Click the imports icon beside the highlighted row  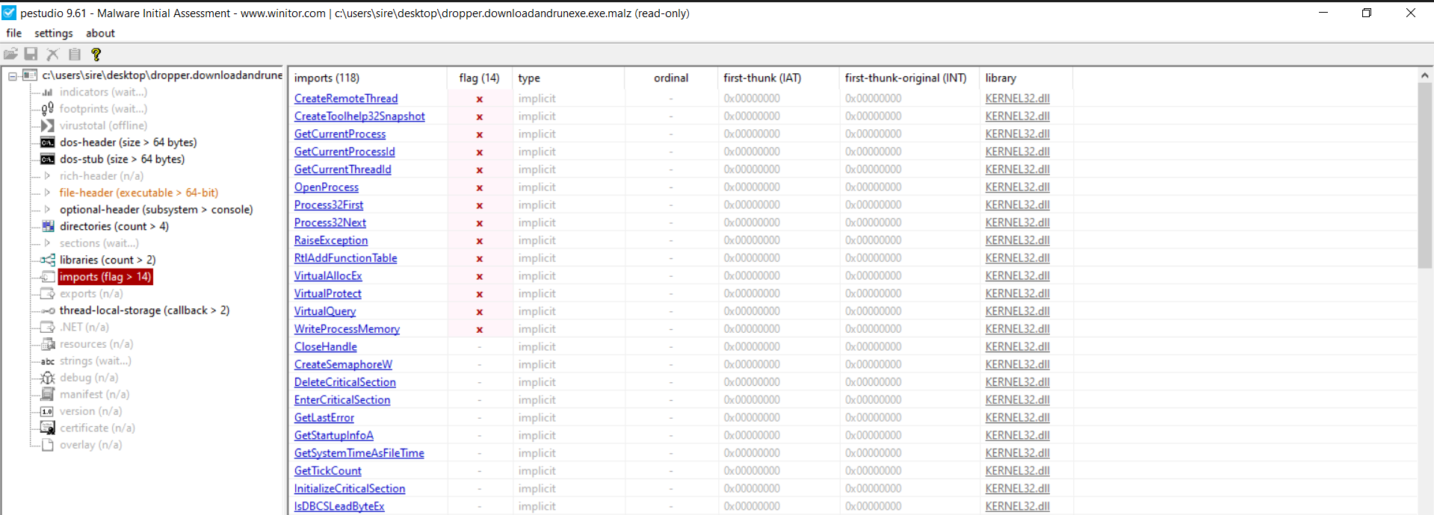tap(47, 277)
